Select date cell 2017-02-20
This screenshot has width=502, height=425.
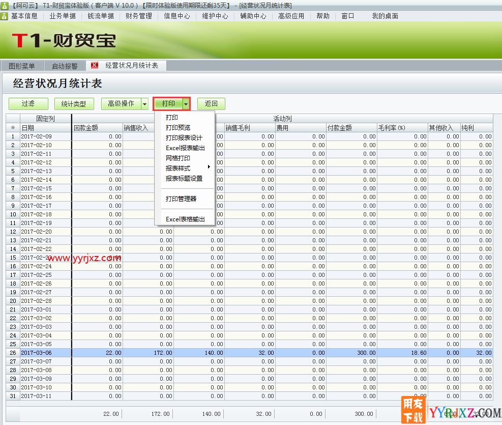(45, 232)
